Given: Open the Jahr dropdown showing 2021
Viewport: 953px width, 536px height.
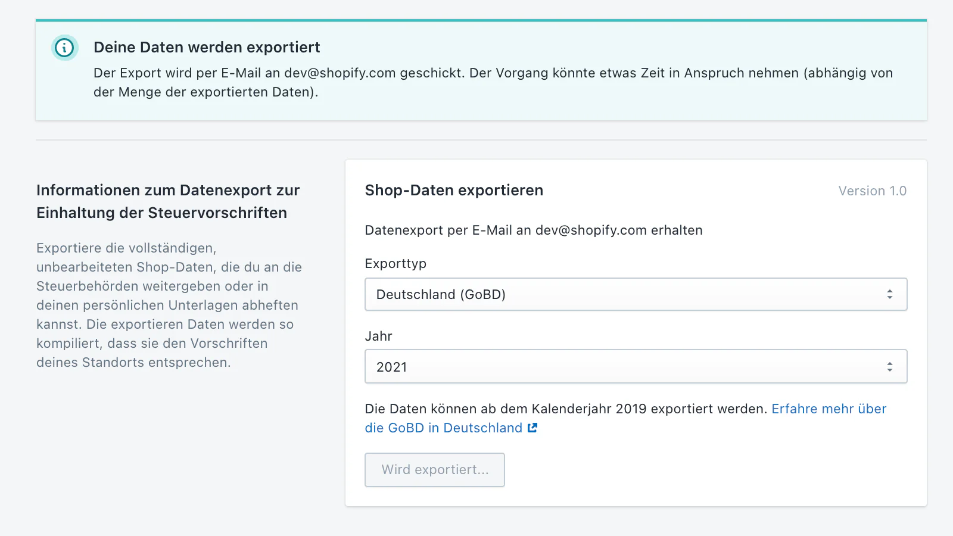Looking at the screenshot, I should click(636, 366).
